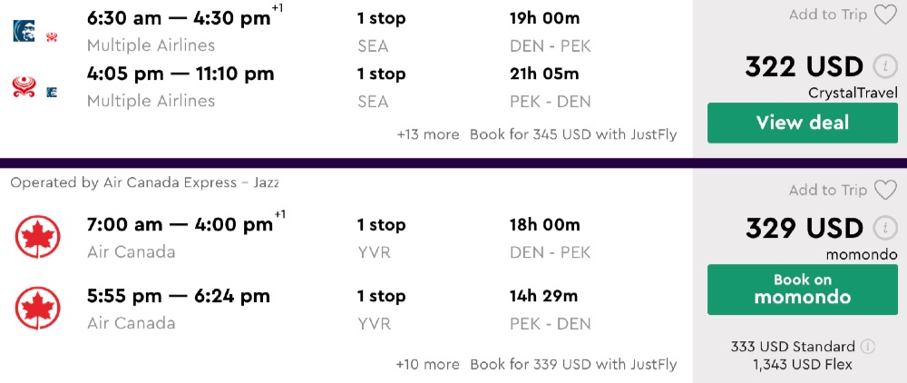The image size is (907, 383).
Task: Click the large Hainan Airlines logo on the 4:05 pm flight
Action: tap(24, 86)
